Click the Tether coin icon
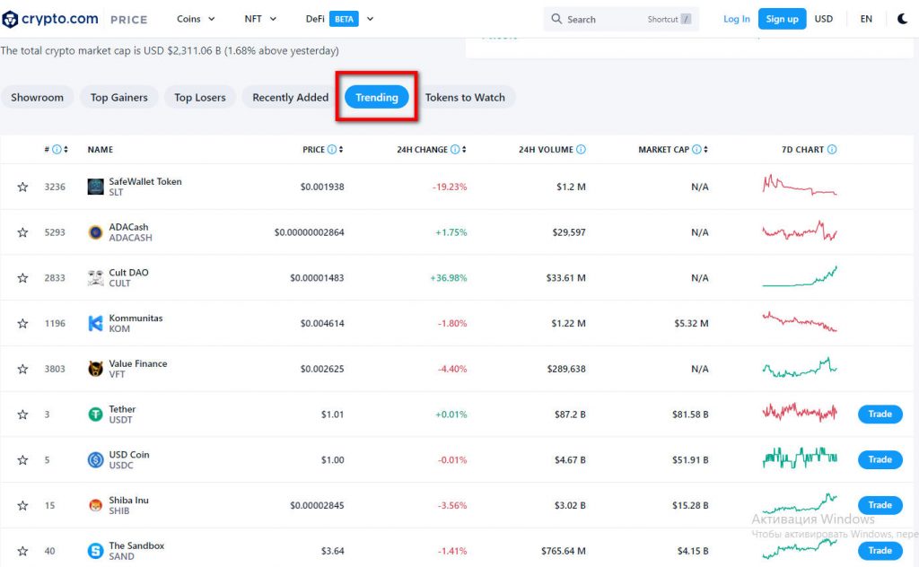The height and width of the screenshot is (567, 919). click(95, 414)
